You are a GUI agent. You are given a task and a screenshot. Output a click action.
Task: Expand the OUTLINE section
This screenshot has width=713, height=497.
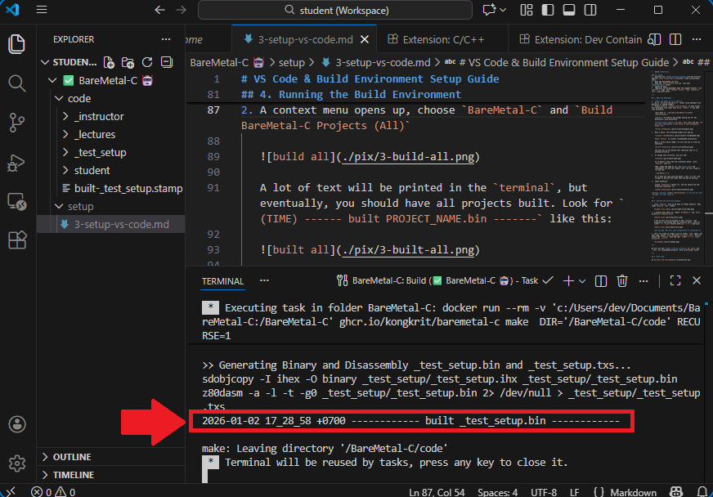click(74, 457)
